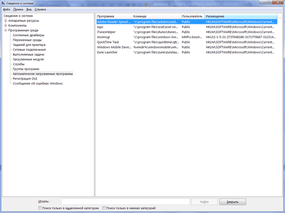Viewport: 285px width, 213px height.
Task: Open the Файл menu
Action: [x=7, y=9]
